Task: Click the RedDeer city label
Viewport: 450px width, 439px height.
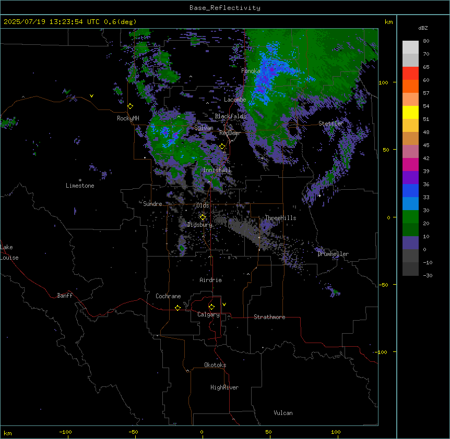Action: [x=230, y=133]
